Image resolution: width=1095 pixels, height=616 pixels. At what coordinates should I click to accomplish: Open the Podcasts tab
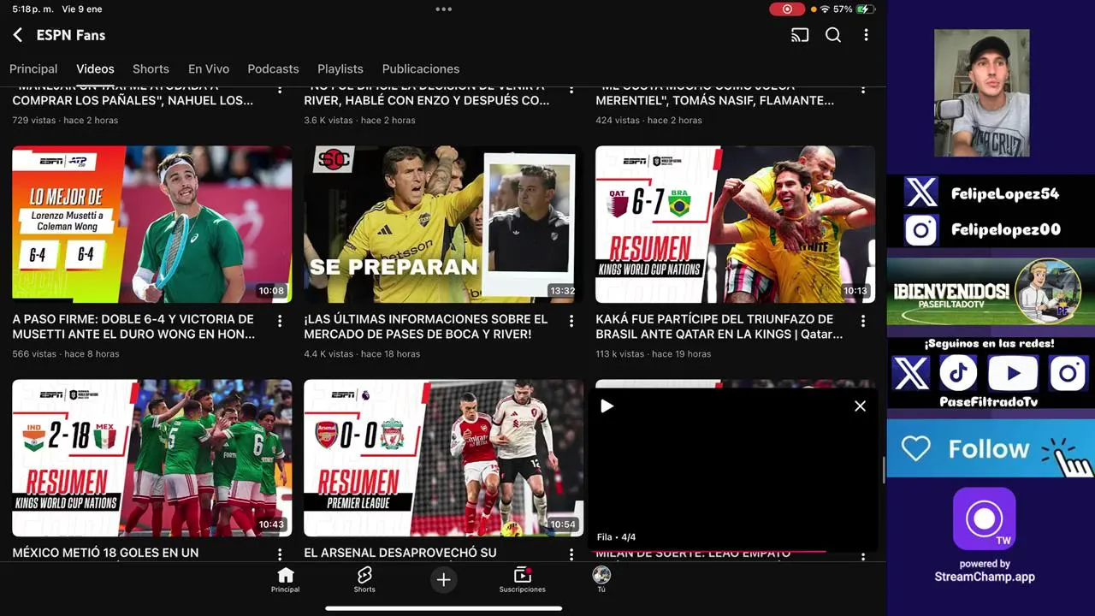tap(273, 68)
